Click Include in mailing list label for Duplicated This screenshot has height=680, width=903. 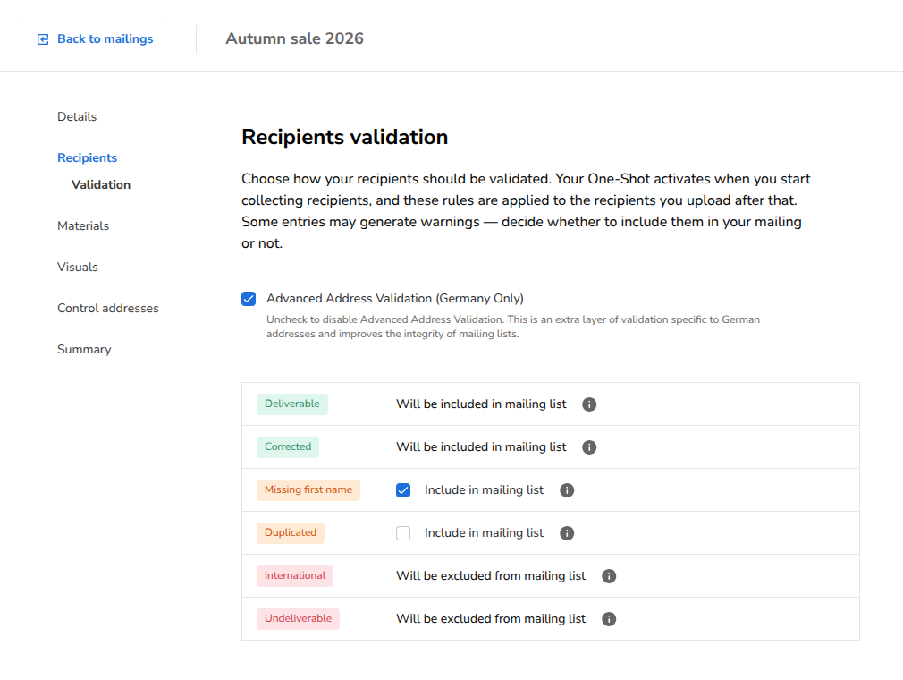tap(484, 533)
